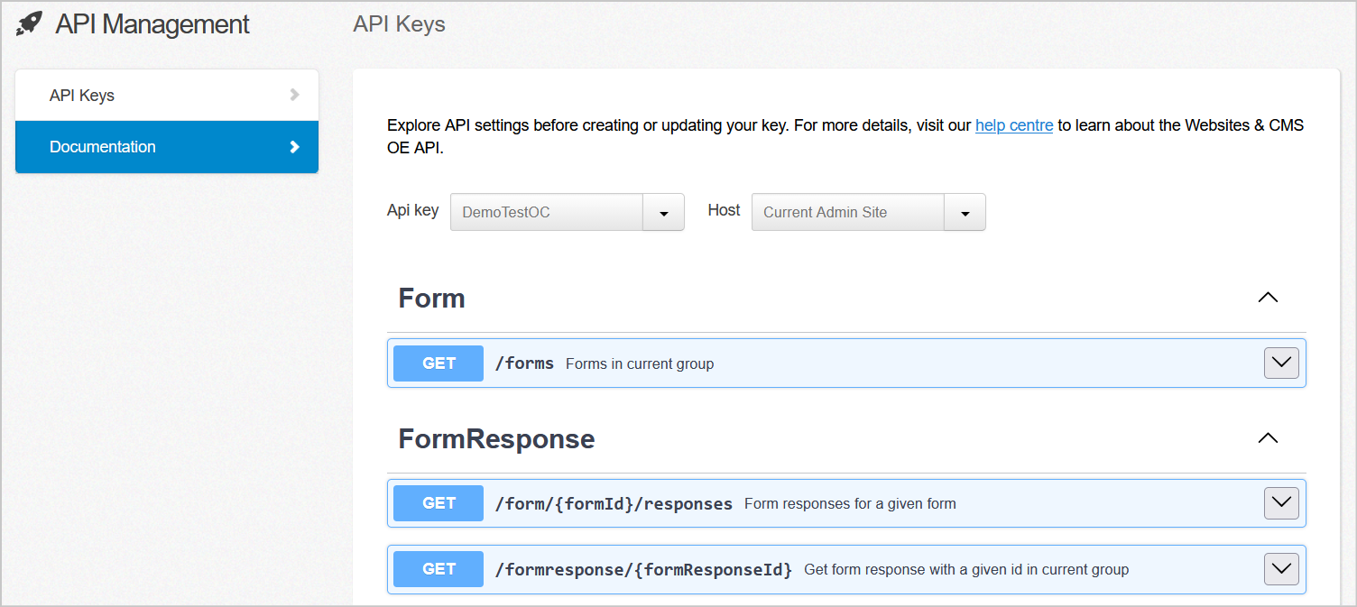Screen dimensions: 1357x607
Task: Click GET button for /form/{formId}/responses
Action: tap(438, 503)
